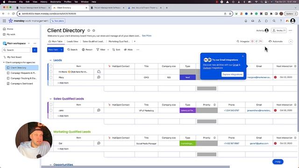Open Chrome's History menu
Viewport: 299px width, 168px height.
click(43, 2)
